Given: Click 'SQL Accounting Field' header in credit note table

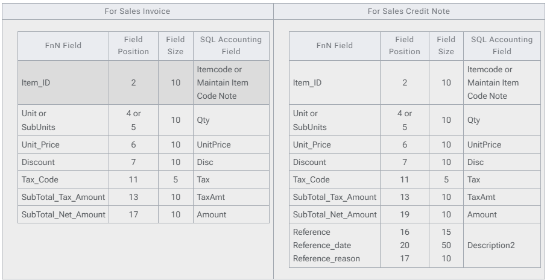Looking at the screenshot, I should (x=502, y=45).
